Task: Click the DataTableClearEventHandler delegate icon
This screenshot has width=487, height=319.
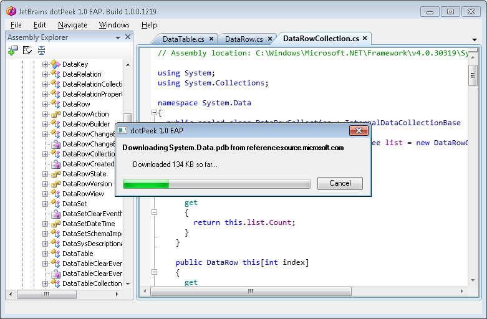Action: tap(55, 274)
